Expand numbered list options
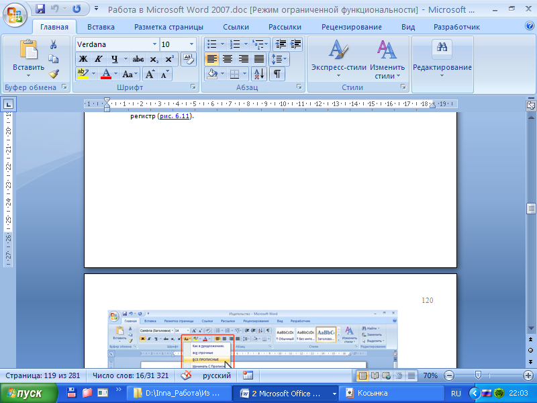 (x=246, y=44)
